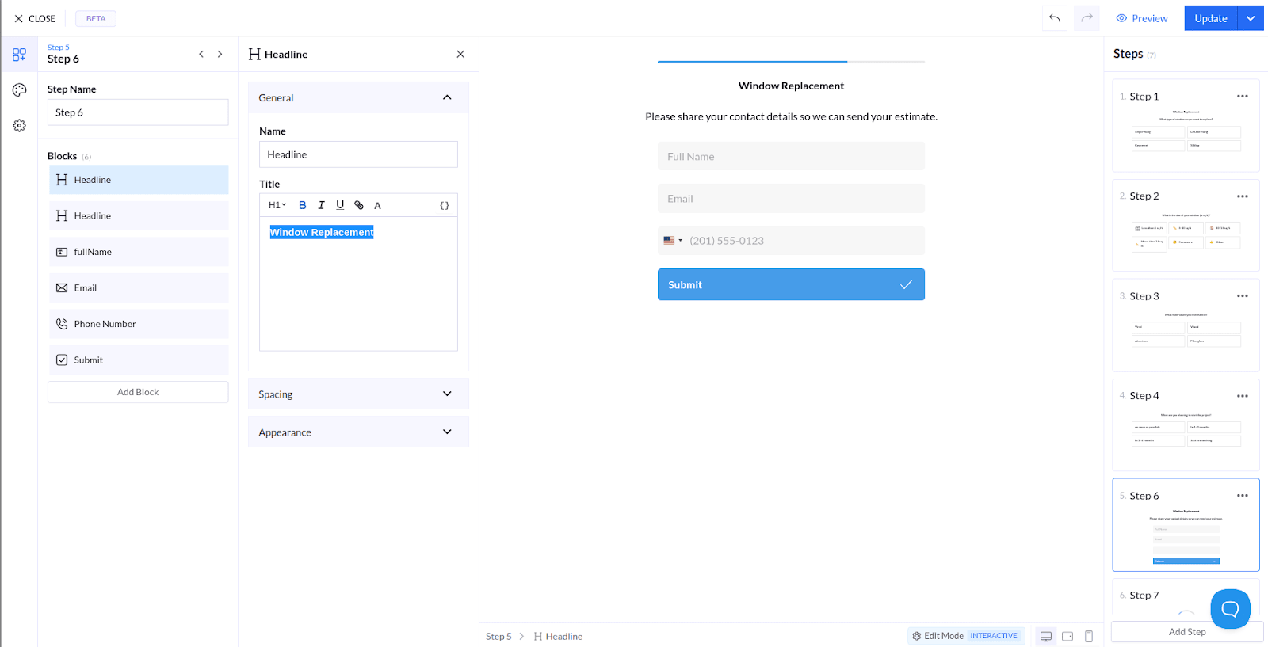
Task: Open H1 heading level dropdown
Action: tap(277, 205)
